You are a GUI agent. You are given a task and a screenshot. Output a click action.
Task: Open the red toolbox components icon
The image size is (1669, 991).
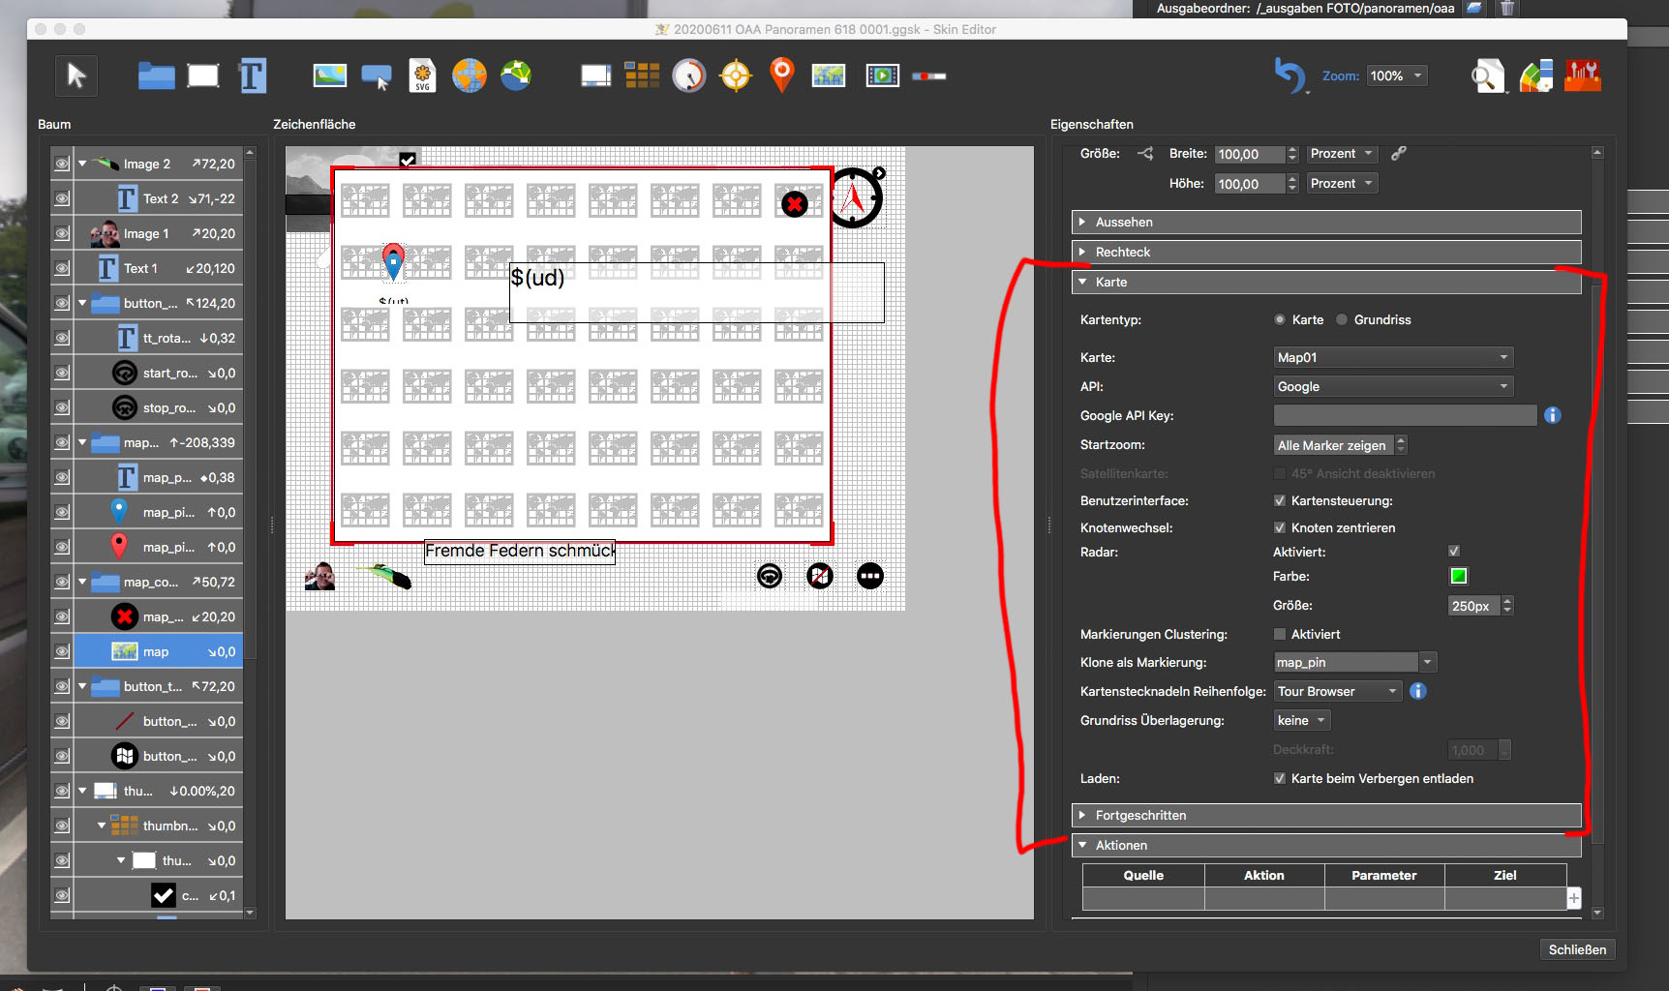1583,75
